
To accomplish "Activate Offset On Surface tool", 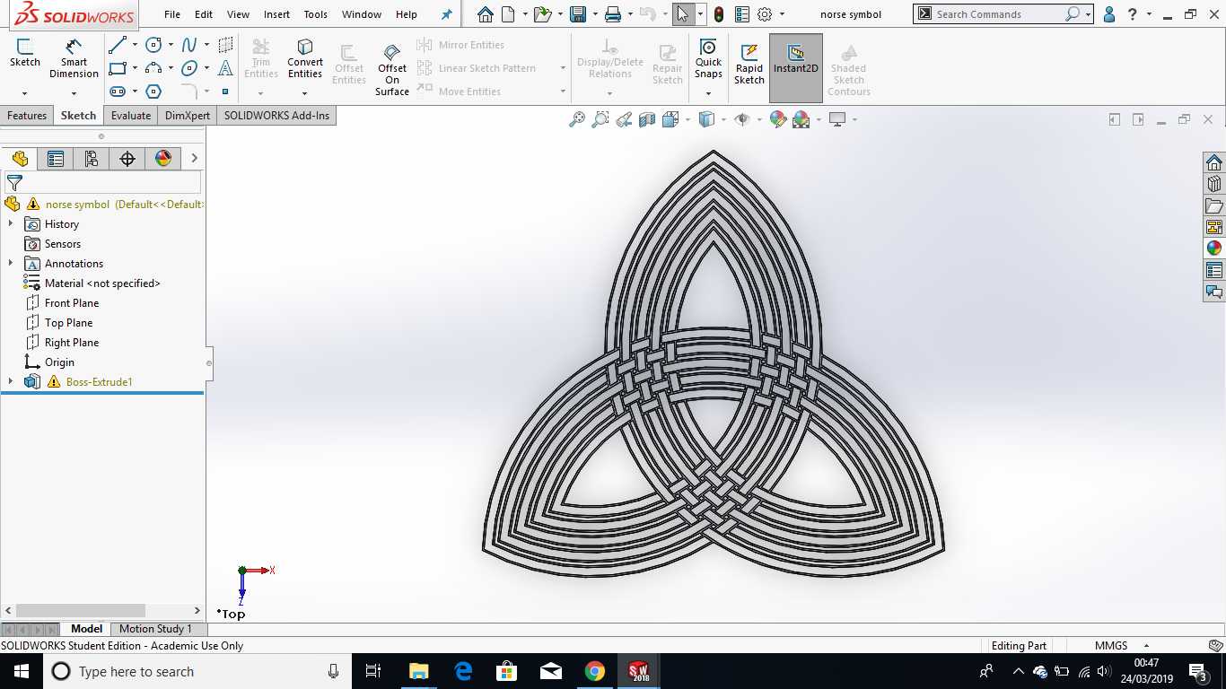I will coord(392,69).
